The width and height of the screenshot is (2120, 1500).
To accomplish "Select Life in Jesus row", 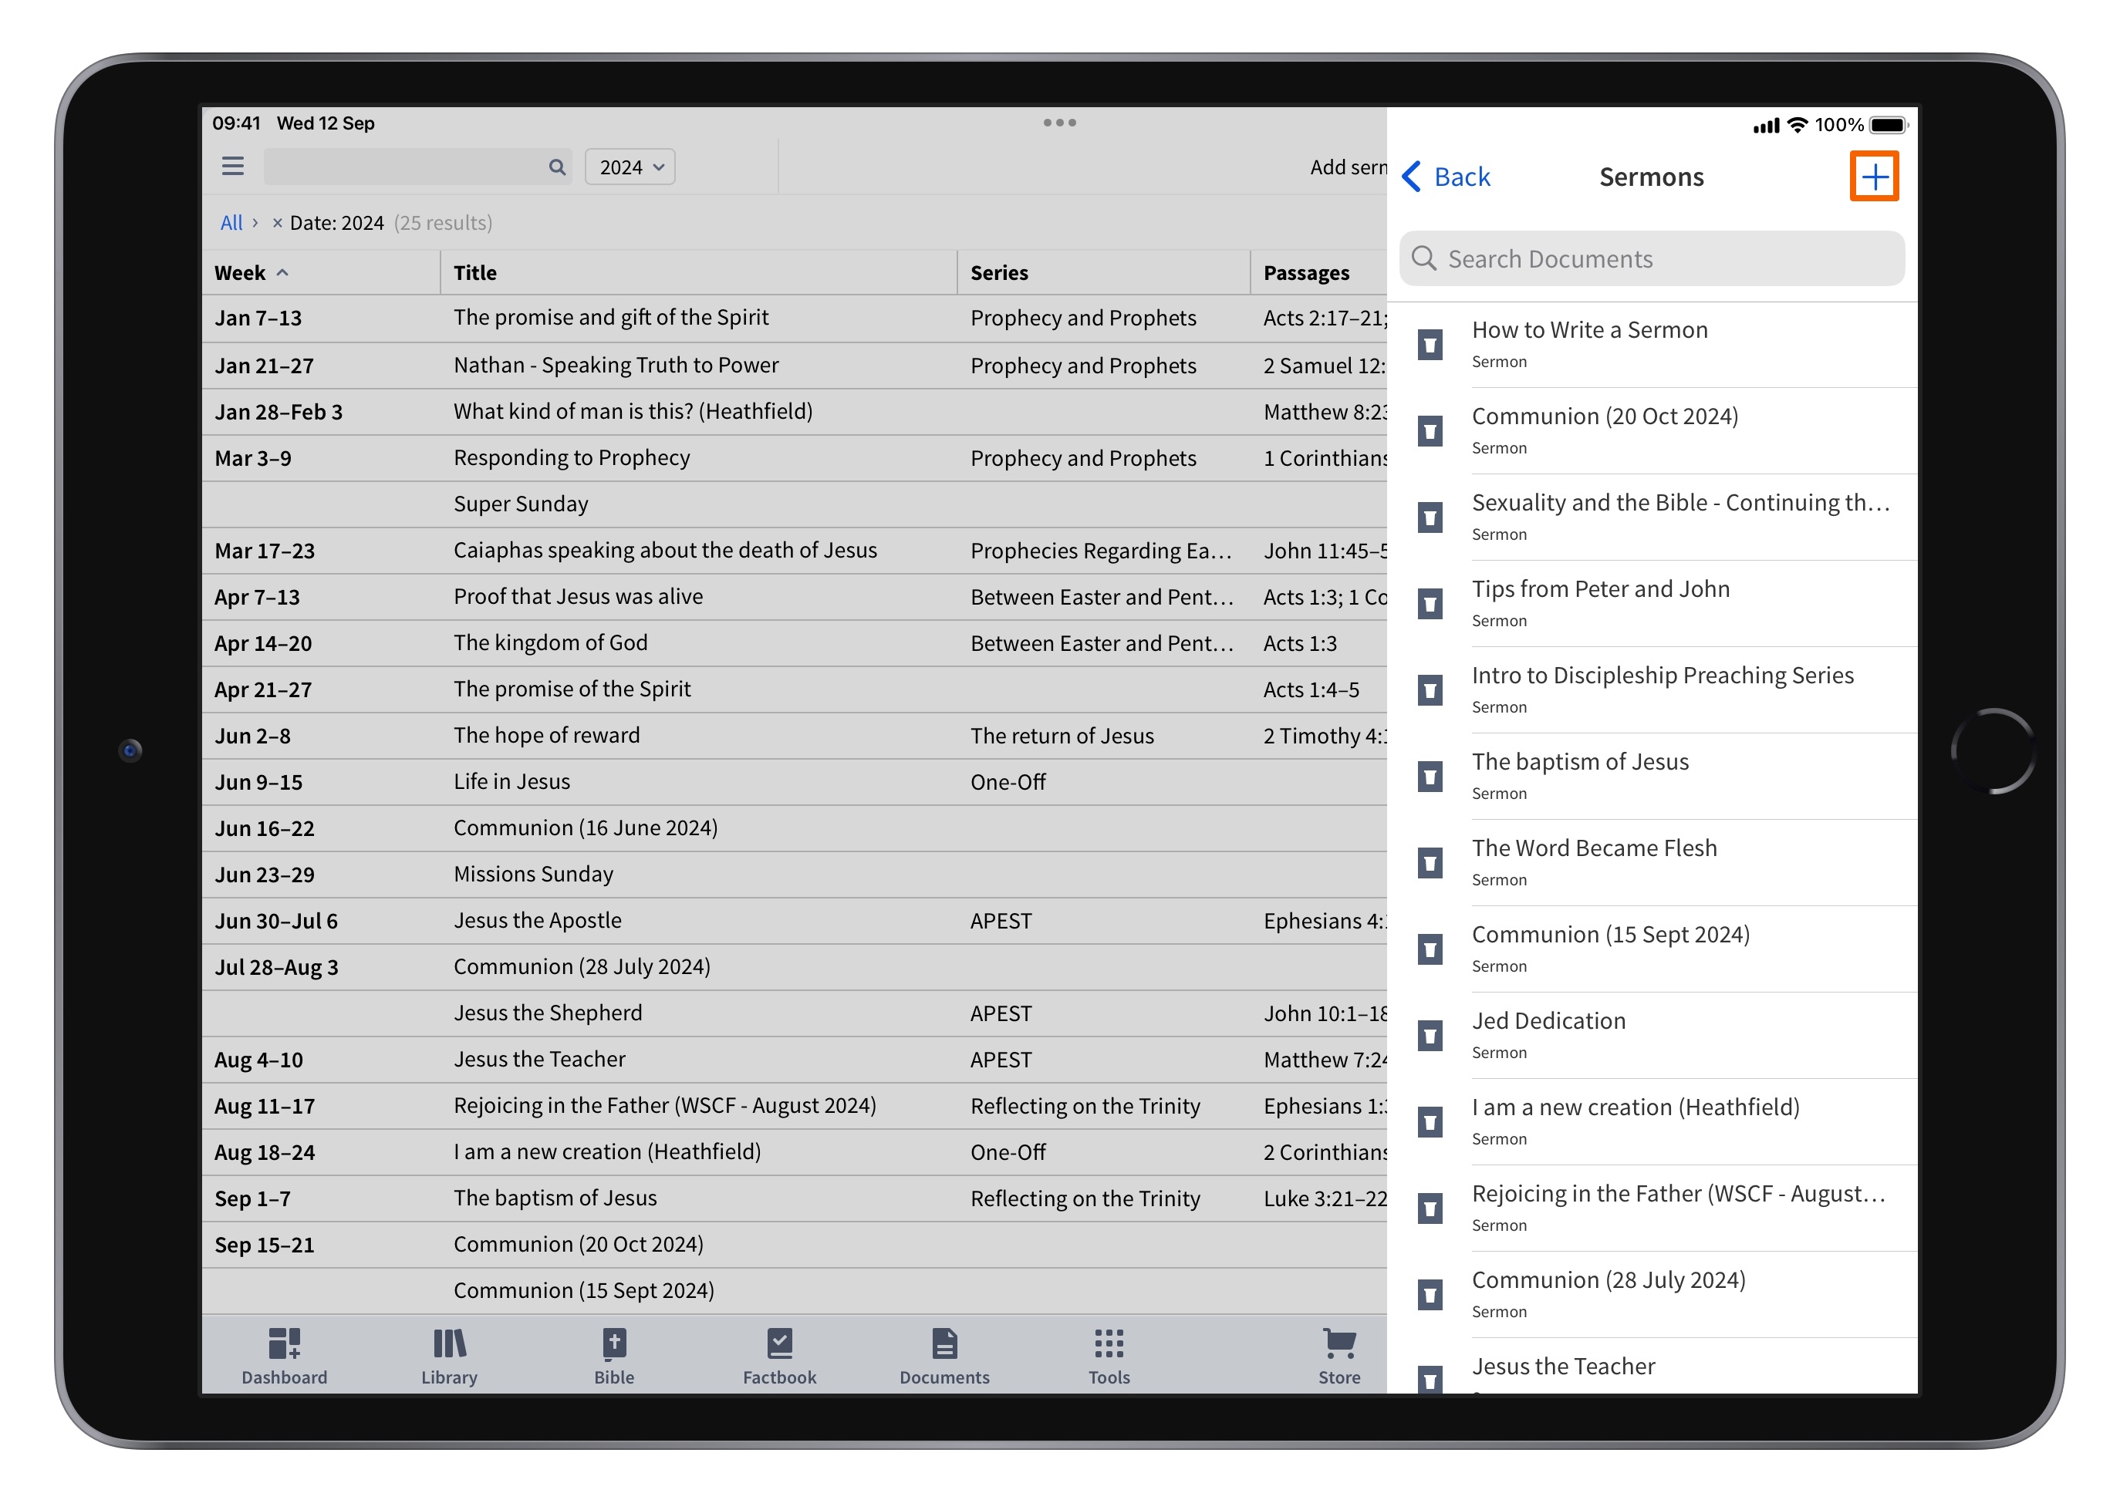I will [x=795, y=781].
